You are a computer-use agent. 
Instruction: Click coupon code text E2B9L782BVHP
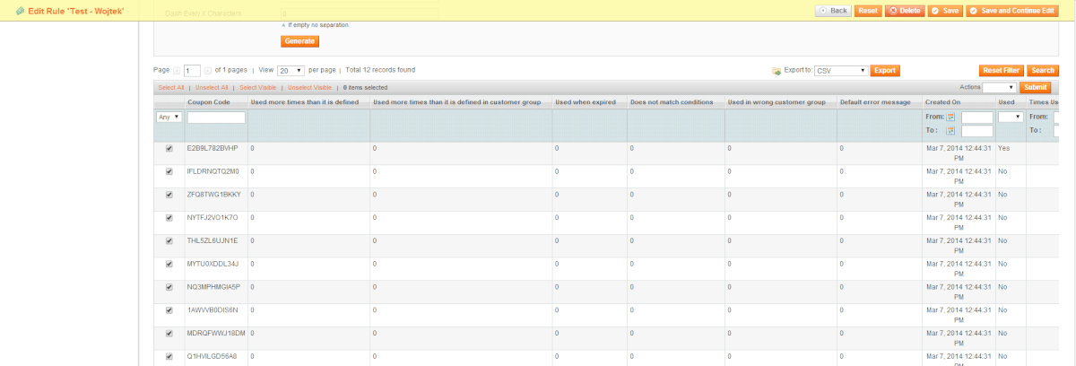pos(213,147)
